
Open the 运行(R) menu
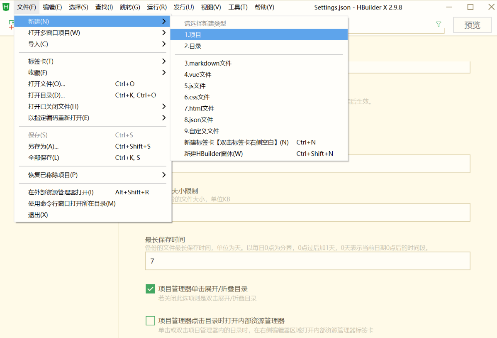(156, 7)
